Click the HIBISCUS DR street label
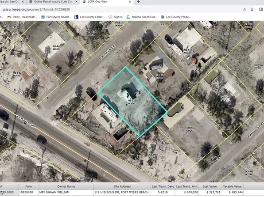264x197 pixels. click(107, 52)
